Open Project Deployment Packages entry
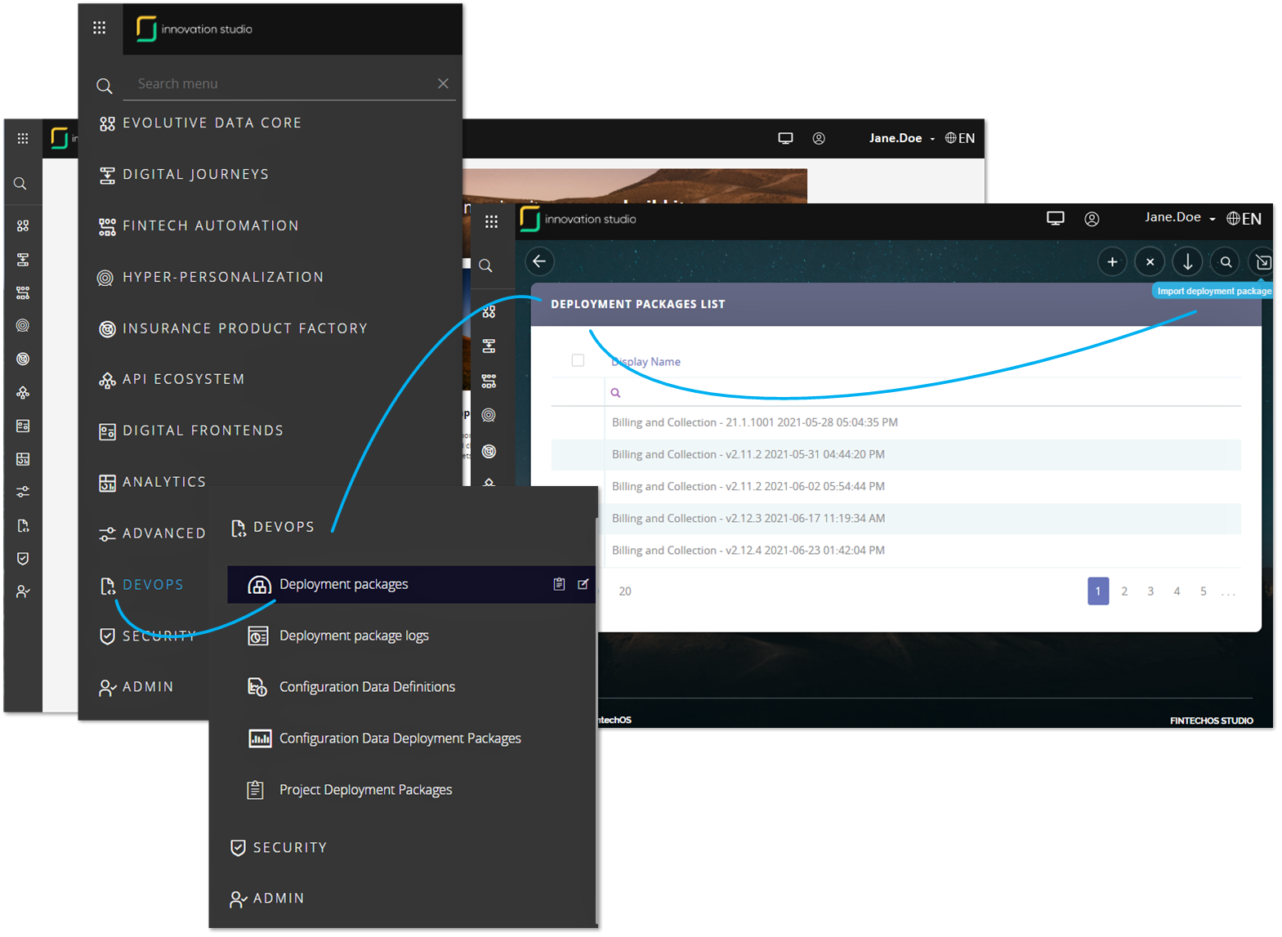Image resolution: width=1282 pixels, height=937 pixels. point(365,790)
